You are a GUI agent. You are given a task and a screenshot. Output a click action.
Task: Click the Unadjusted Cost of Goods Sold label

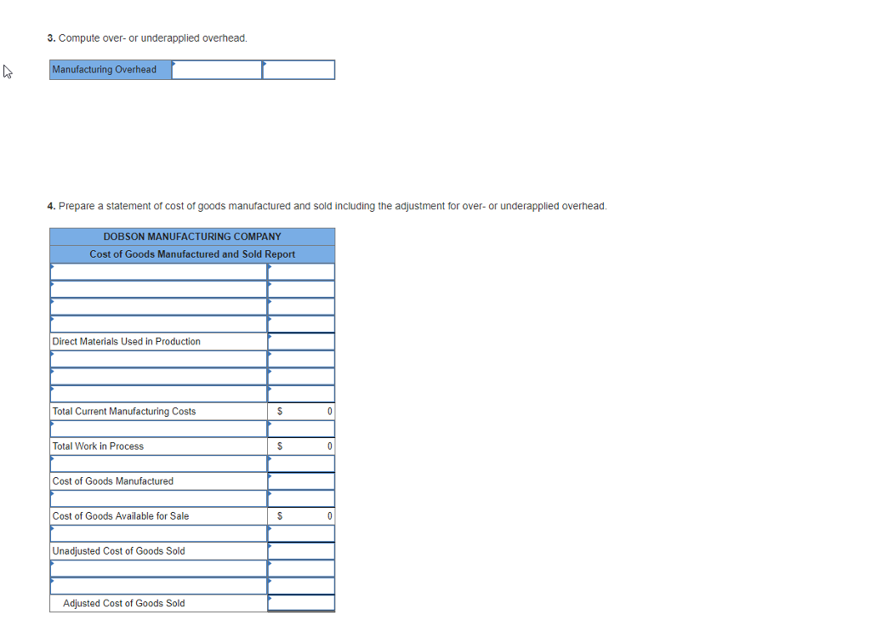[x=119, y=551]
